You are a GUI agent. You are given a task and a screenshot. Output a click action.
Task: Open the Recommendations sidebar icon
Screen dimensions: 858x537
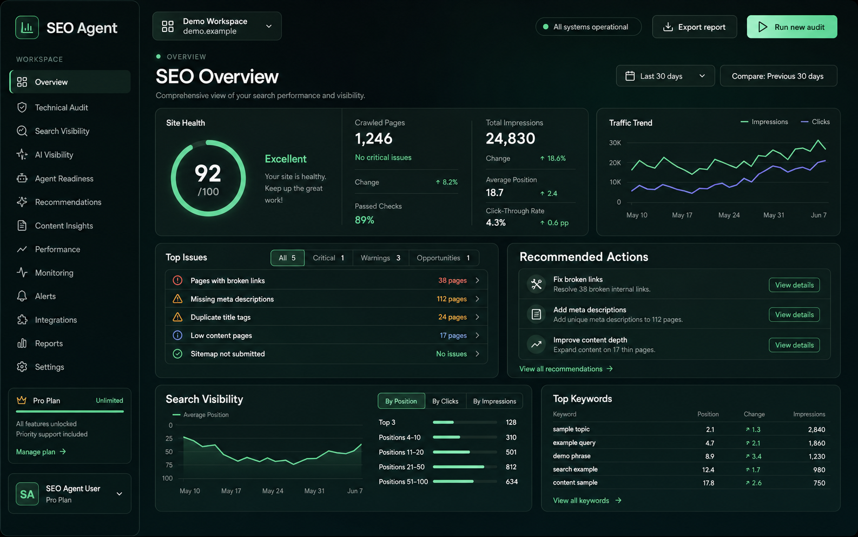point(22,202)
